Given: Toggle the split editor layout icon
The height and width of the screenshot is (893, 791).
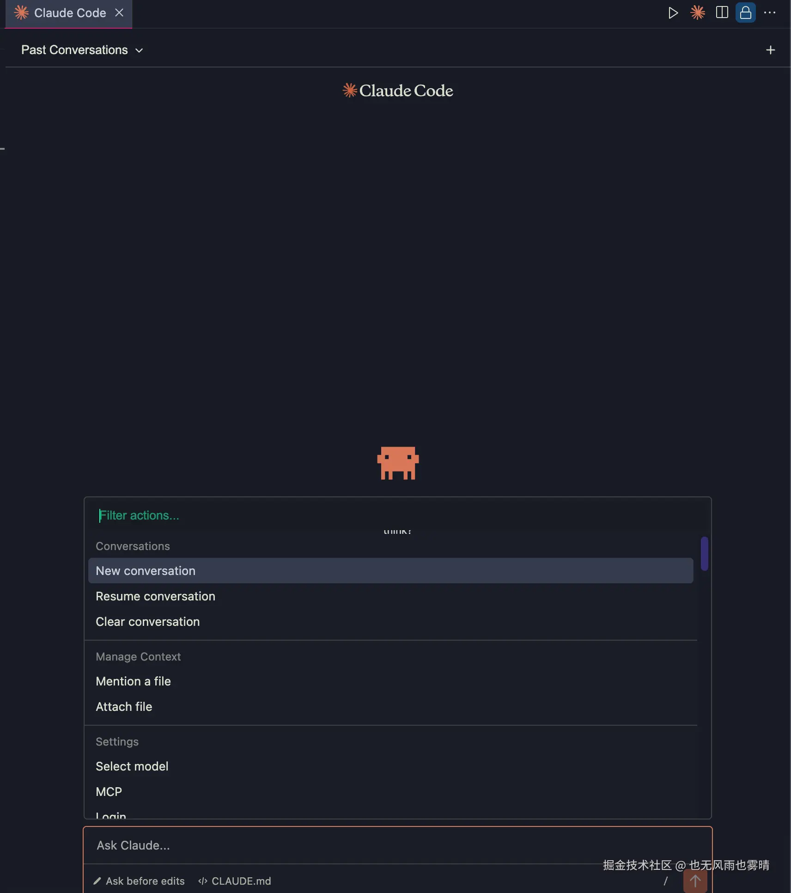Looking at the screenshot, I should coord(722,12).
